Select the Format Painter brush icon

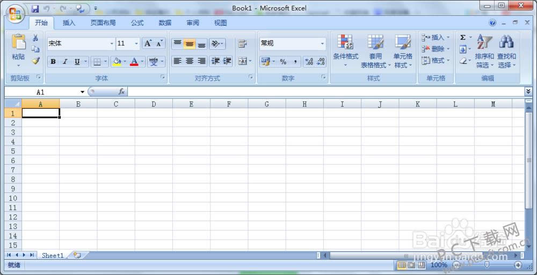pyautogui.click(x=35, y=61)
